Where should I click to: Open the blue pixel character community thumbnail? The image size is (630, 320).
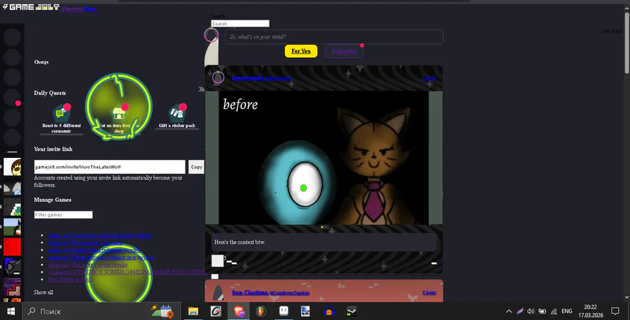(12, 267)
